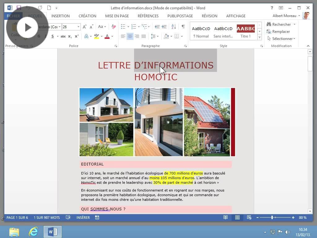Switch to Read Mode in the status bar
Image resolution: width=317 pixels, height=238 pixels.
coord(226,218)
